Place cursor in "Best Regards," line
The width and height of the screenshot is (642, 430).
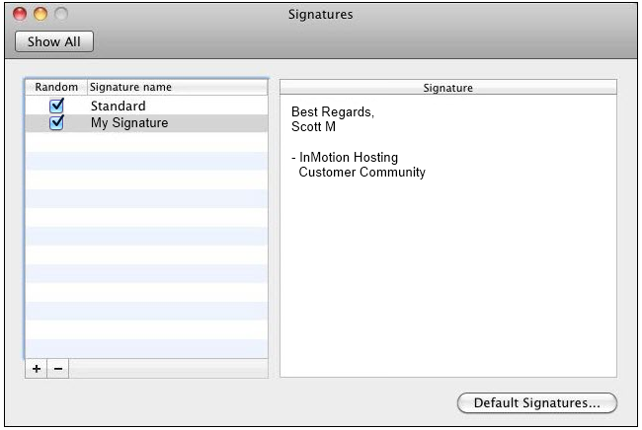coord(333,112)
